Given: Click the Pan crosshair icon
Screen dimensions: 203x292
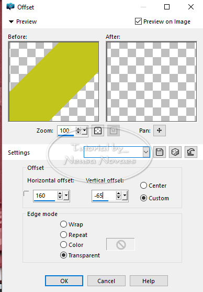Looking at the screenshot, I should point(160,131).
